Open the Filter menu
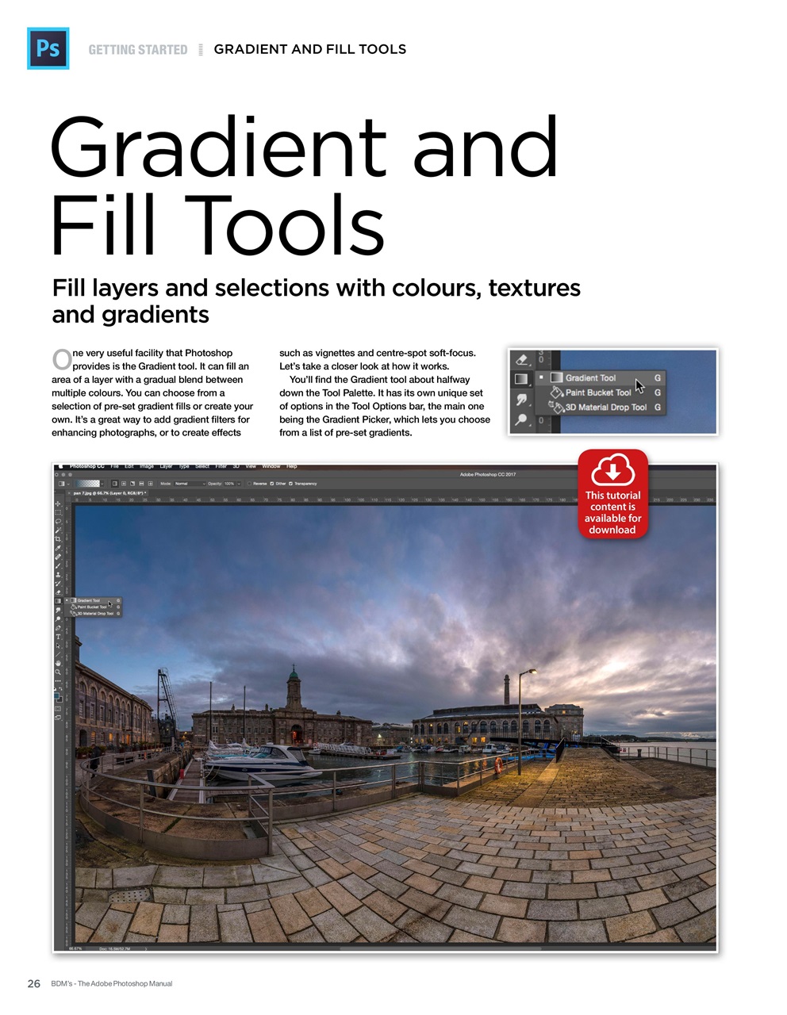Viewport: 787px width, 1015px height. pos(220,466)
